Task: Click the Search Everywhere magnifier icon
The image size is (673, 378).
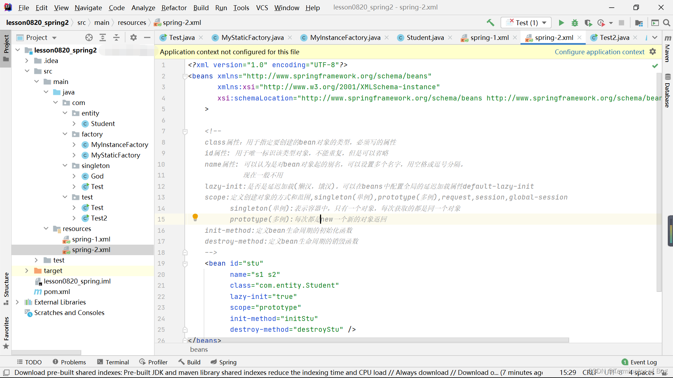Action: click(667, 23)
